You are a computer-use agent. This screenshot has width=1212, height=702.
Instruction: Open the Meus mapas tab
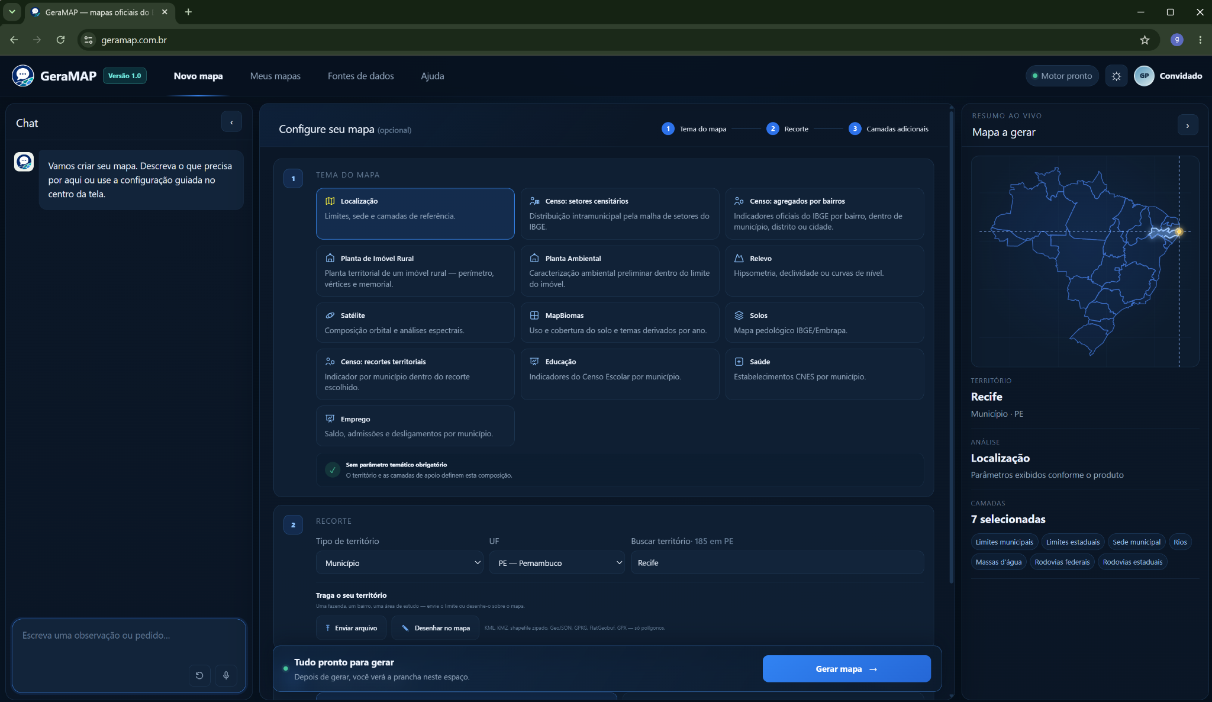click(x=275, y=76)
